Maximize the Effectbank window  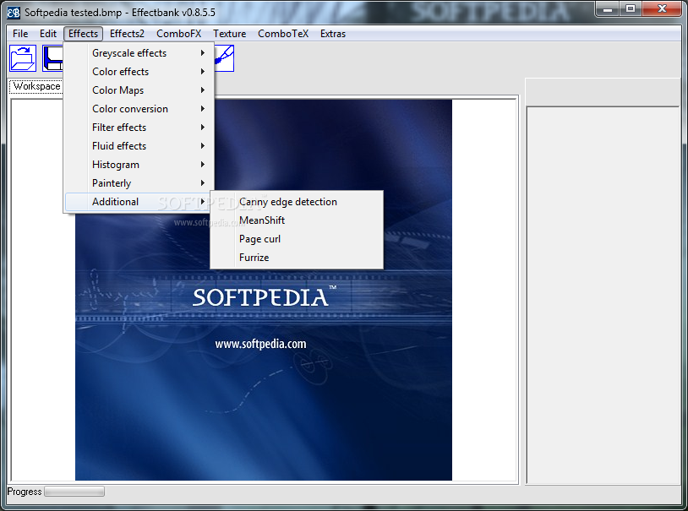[x=631, y=8]
